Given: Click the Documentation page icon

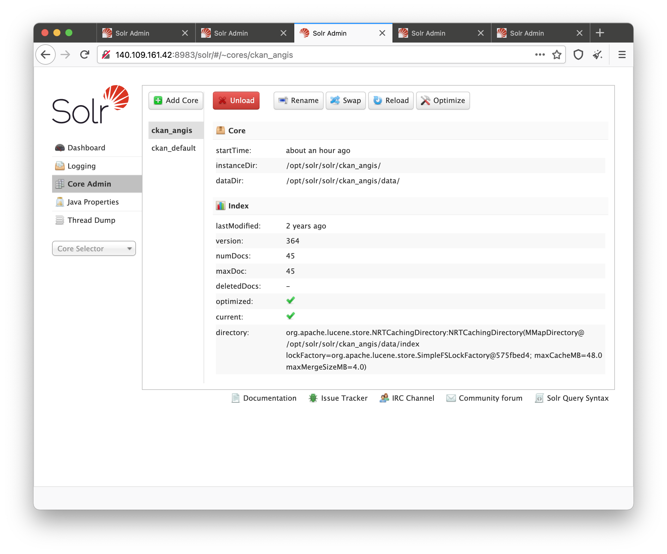Looking at the screenshot, I should pos(235,398).
